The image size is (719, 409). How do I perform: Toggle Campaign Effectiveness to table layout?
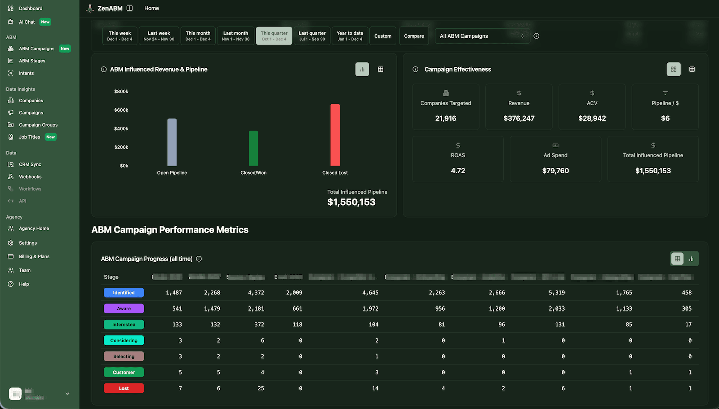(692, 69)
